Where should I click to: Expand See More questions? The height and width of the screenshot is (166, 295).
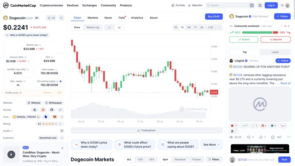pyautogui.click(x=211, y=145)
